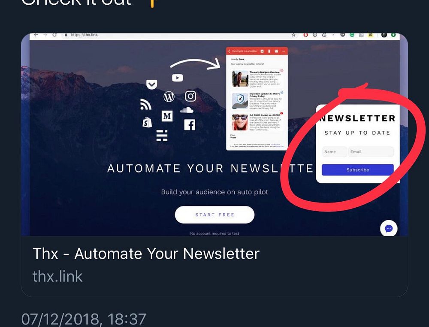The width and height of the screenshot is (429, 327).
Task: Click the WordPress logo icon
Action: coord(169,97)
